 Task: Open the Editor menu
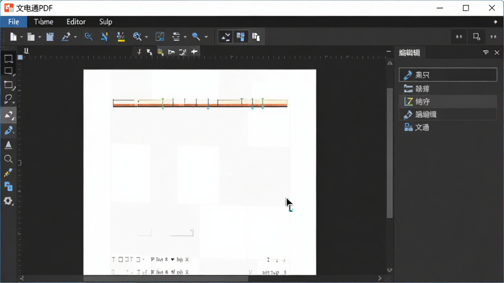[76, 22]
